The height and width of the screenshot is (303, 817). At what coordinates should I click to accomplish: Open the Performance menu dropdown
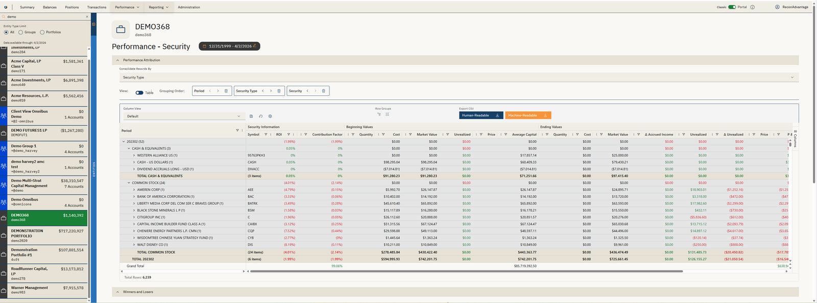click(127, 7)
